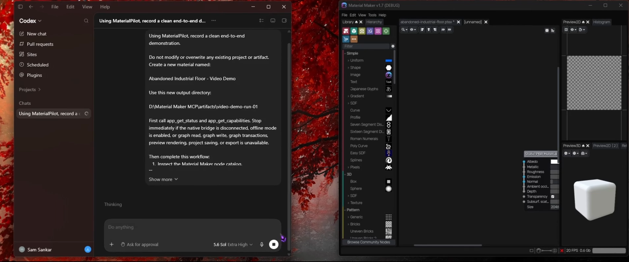
Task: Click the microphone dictation icon
Action: pyautogui.click(x=262, y=244)
